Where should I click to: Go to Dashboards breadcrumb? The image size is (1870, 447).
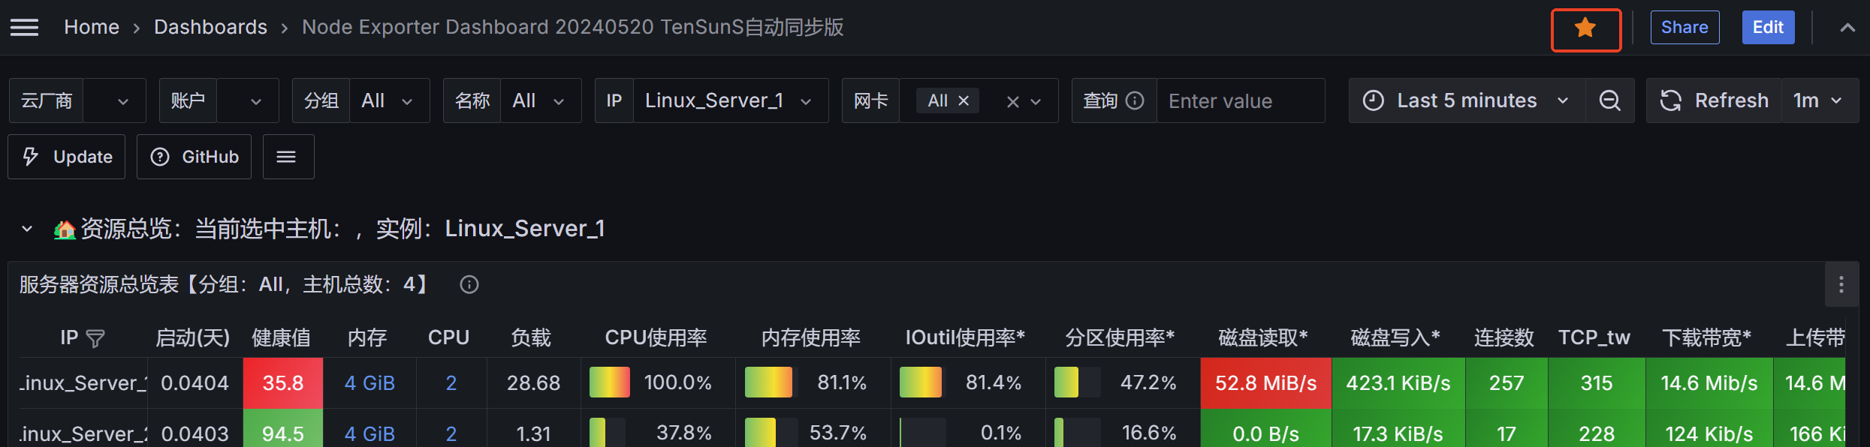(x=210, y=28)
